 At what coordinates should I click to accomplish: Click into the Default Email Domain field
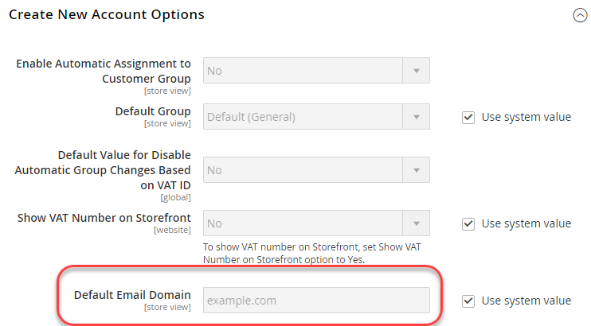[x=316, y=301]
